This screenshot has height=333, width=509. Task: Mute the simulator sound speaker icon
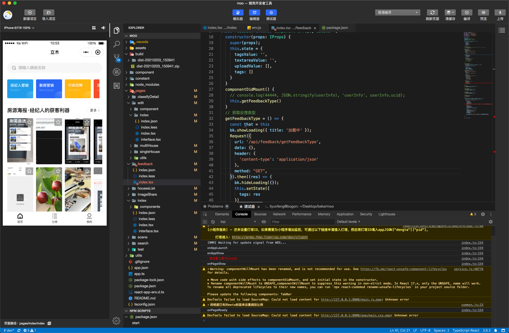pyautogui.click(x=103, y=28)
